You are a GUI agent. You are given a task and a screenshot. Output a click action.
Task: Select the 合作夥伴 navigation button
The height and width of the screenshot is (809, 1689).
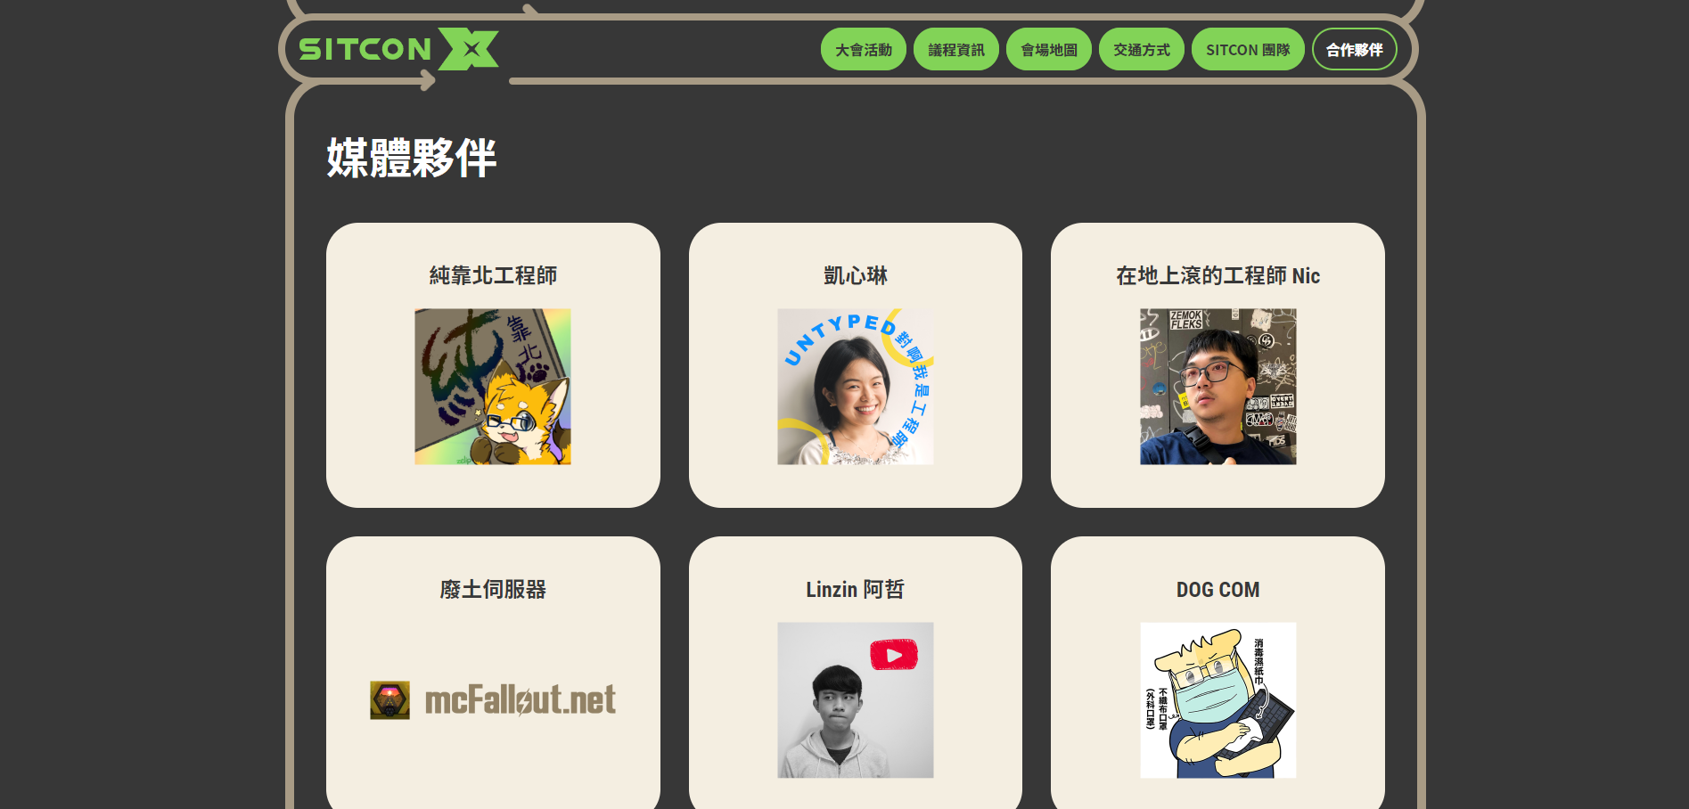(1354, 50)
